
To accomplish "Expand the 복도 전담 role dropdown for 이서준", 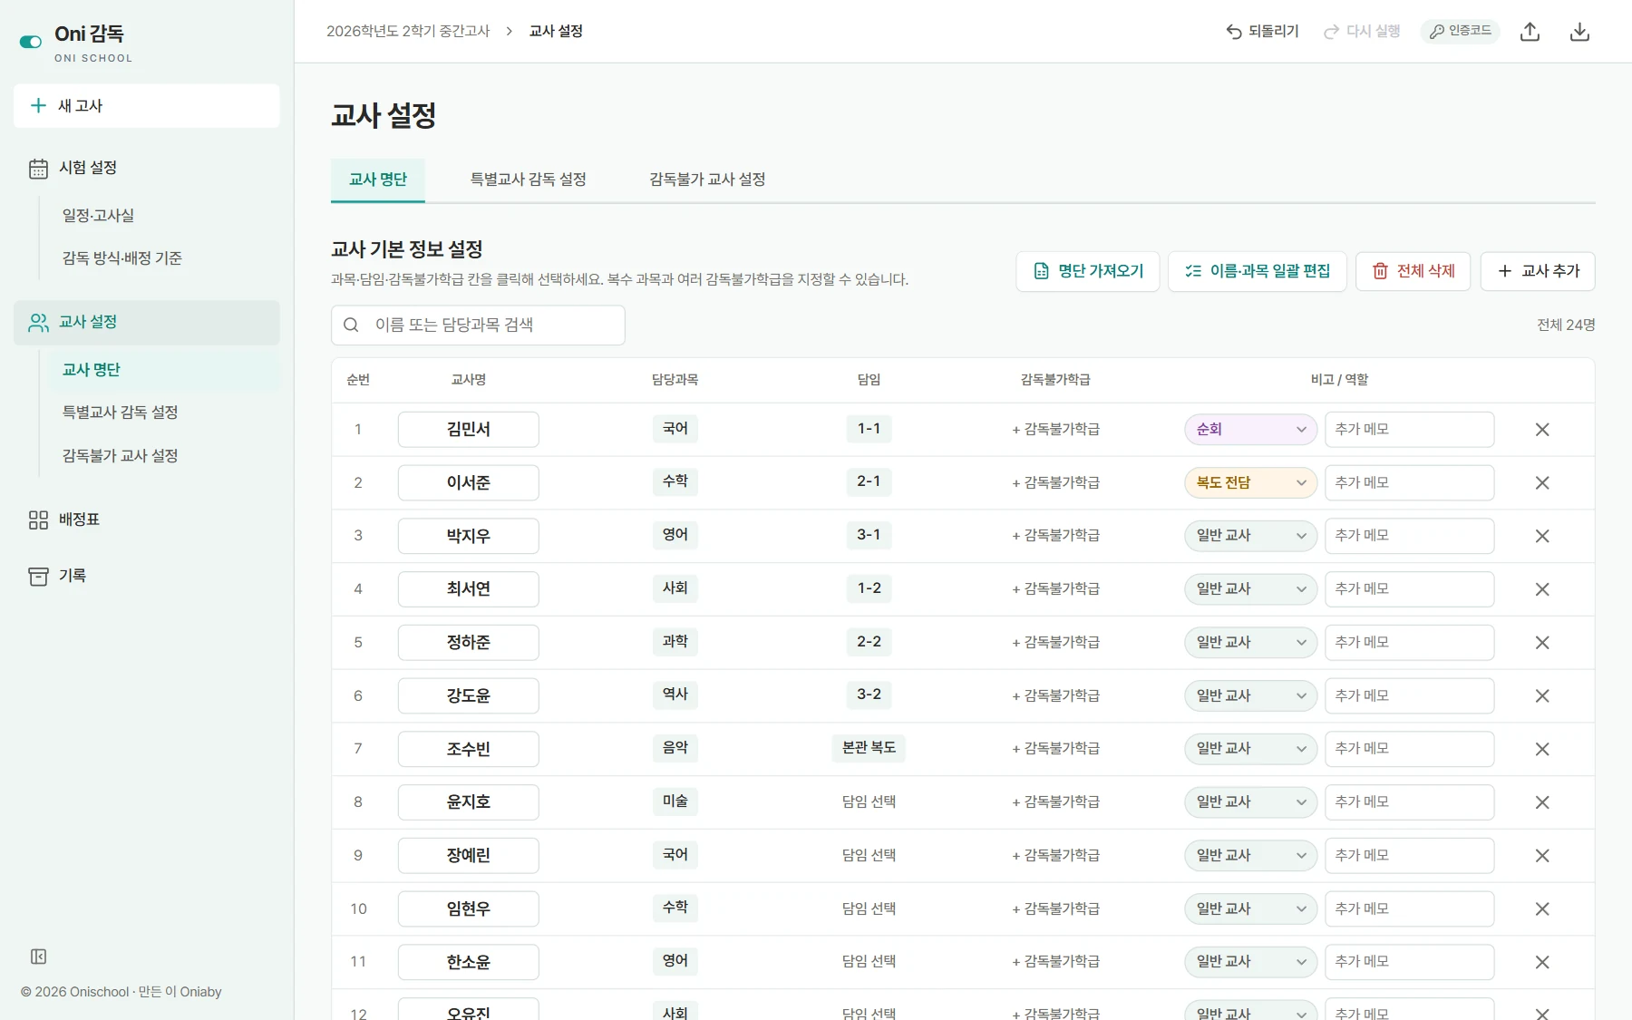I will tap(1250, 483).
